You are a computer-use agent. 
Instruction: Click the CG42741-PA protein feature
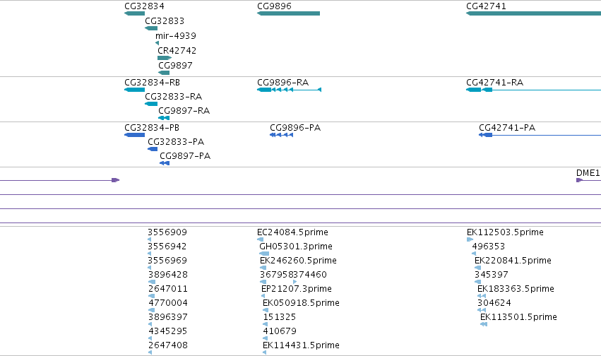tap(540, 135)
